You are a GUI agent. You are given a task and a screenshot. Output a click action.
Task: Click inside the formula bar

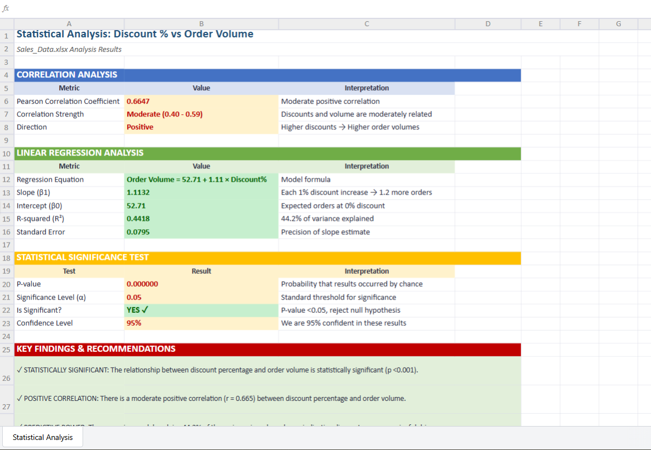click(223, 8)
